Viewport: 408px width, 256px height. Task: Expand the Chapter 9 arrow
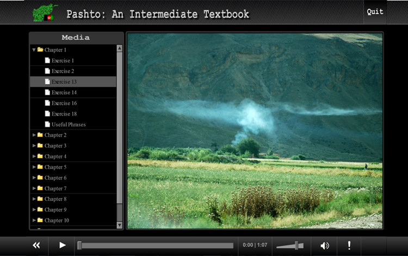tap(34, 209)
